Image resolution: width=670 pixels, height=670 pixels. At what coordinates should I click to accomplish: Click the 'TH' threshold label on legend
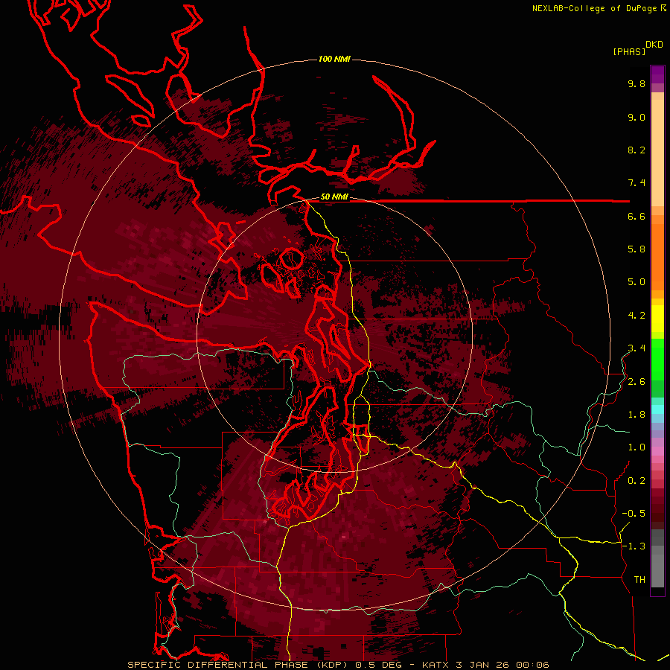coord(639,580)
